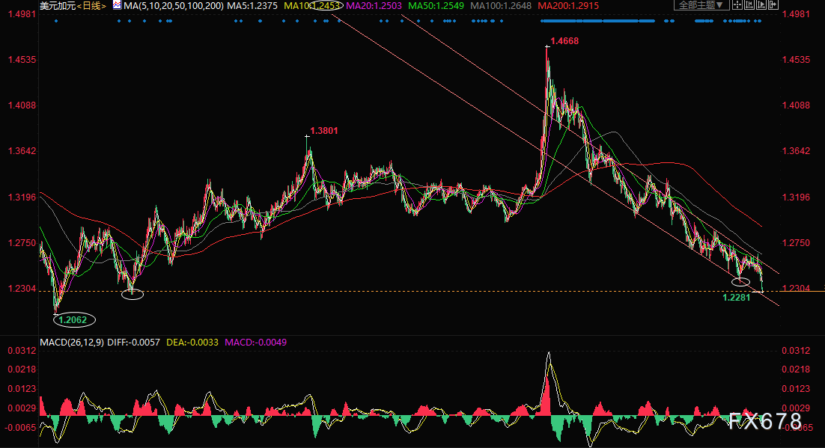Click the 1.2281 recent low label
The height and width of the screenshot is (448, 825).
click(737, 298)
